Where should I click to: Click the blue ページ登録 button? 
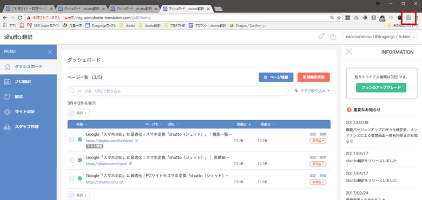[x=276, y=77]
